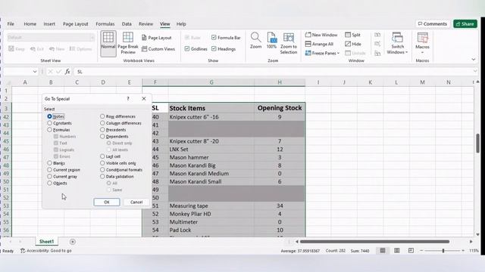Switch to the Insert tab

pos(49,23)
